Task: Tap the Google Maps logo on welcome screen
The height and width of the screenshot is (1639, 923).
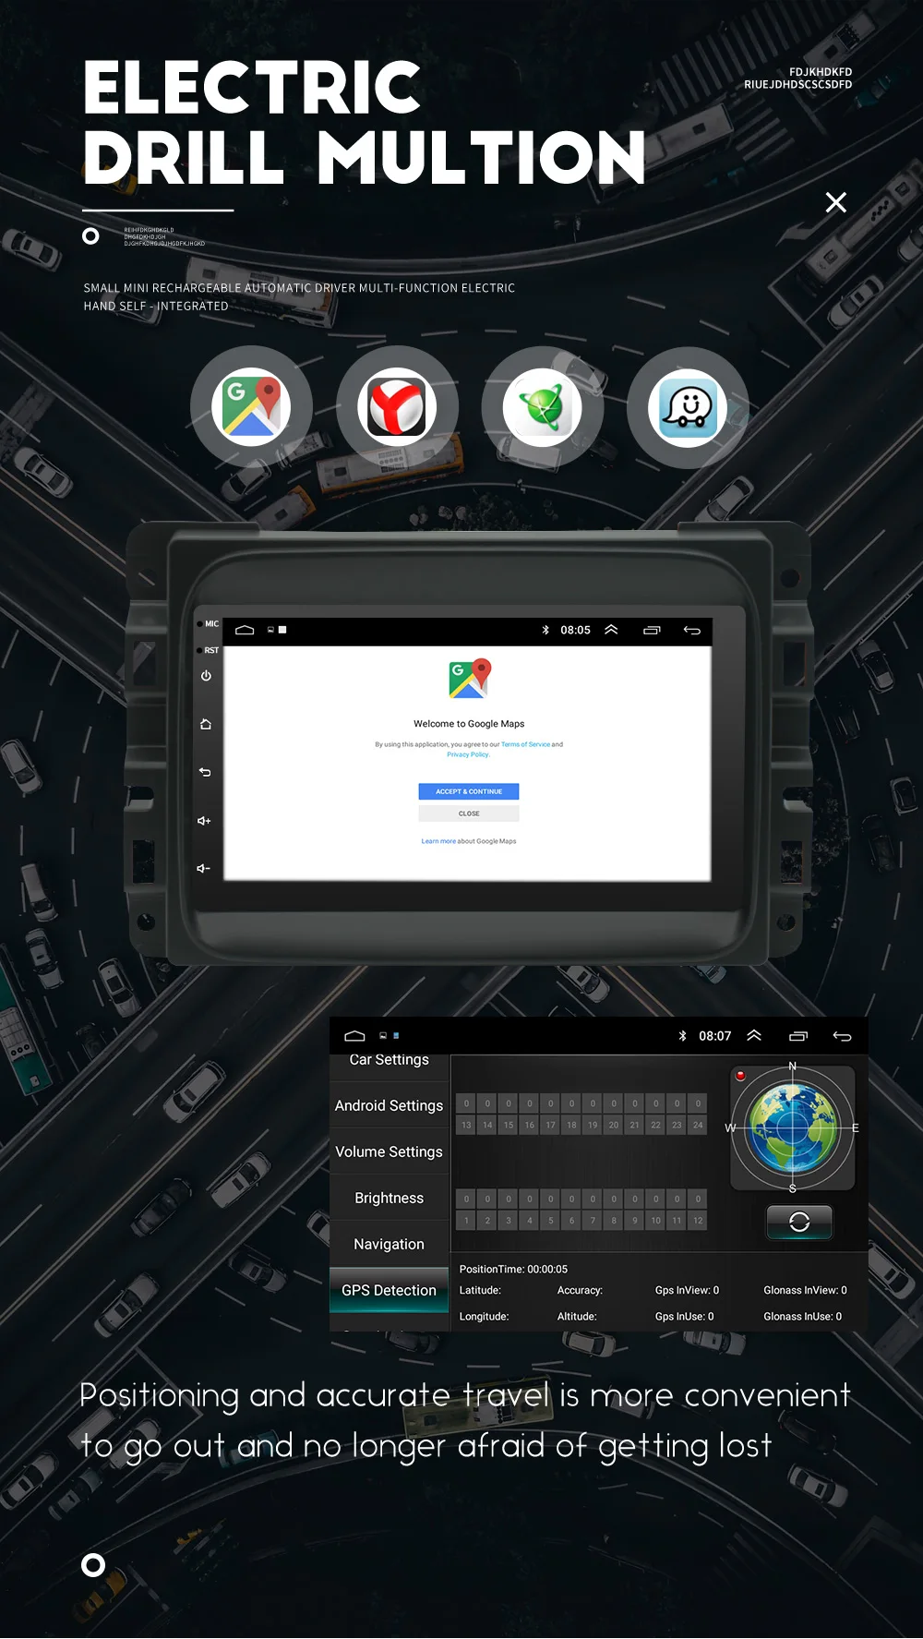Action: [x=470, y=679]
